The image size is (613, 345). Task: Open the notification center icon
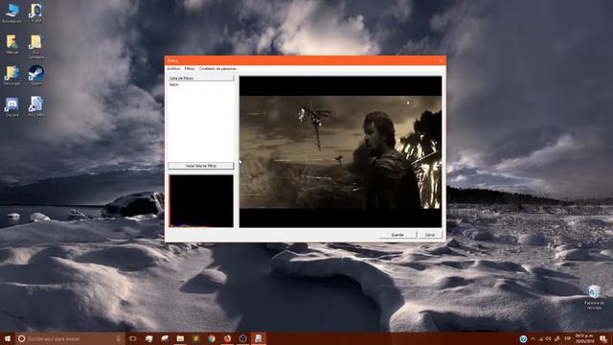pos(603,338)
